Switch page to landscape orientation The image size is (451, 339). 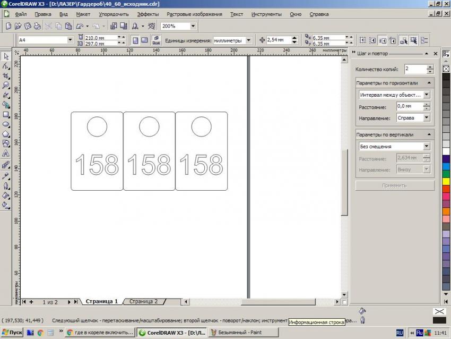(144, 40)
